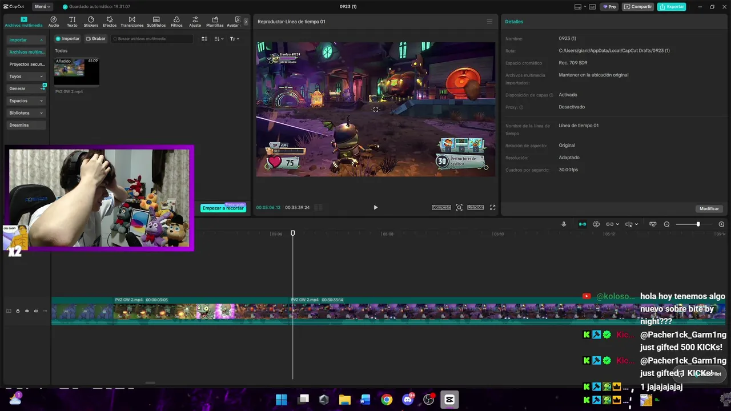Image resolution: width=731 pixels, height=411 pixels.
Task: Click the fullscreen preview icon
Action: pos(492,208)
